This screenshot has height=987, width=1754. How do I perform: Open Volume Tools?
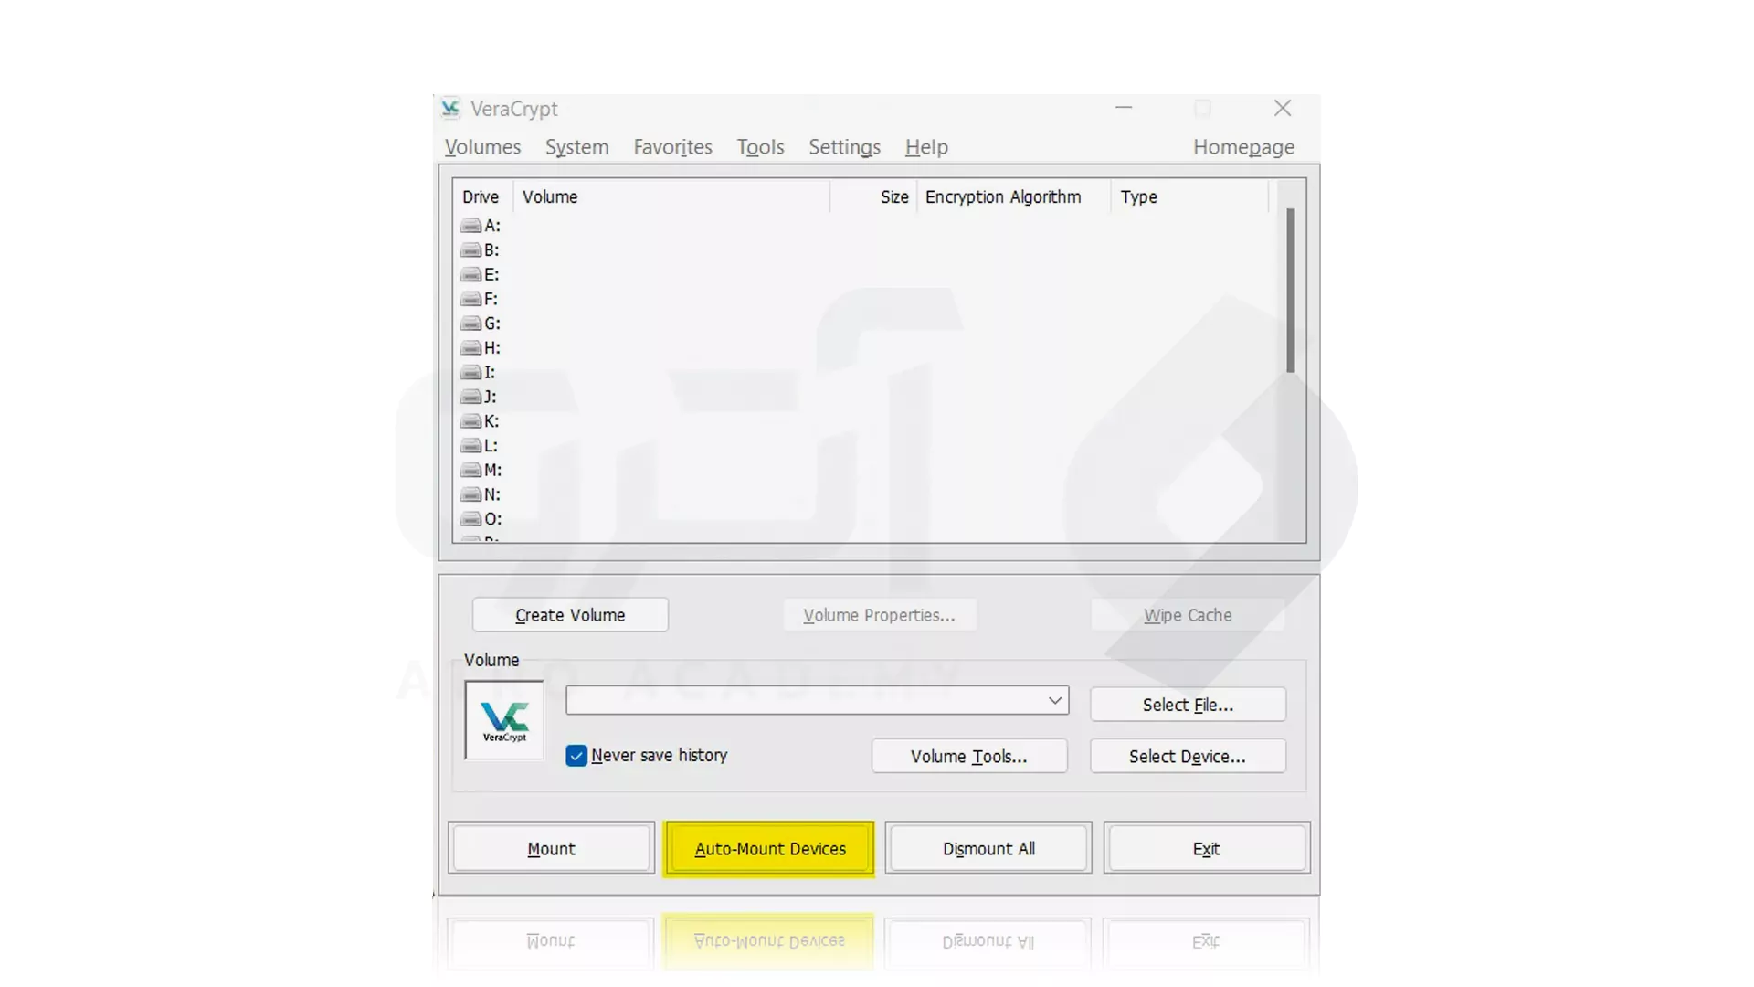[969, 757]
